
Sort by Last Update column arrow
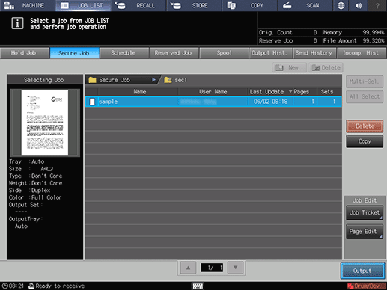(x=290, y=91)
